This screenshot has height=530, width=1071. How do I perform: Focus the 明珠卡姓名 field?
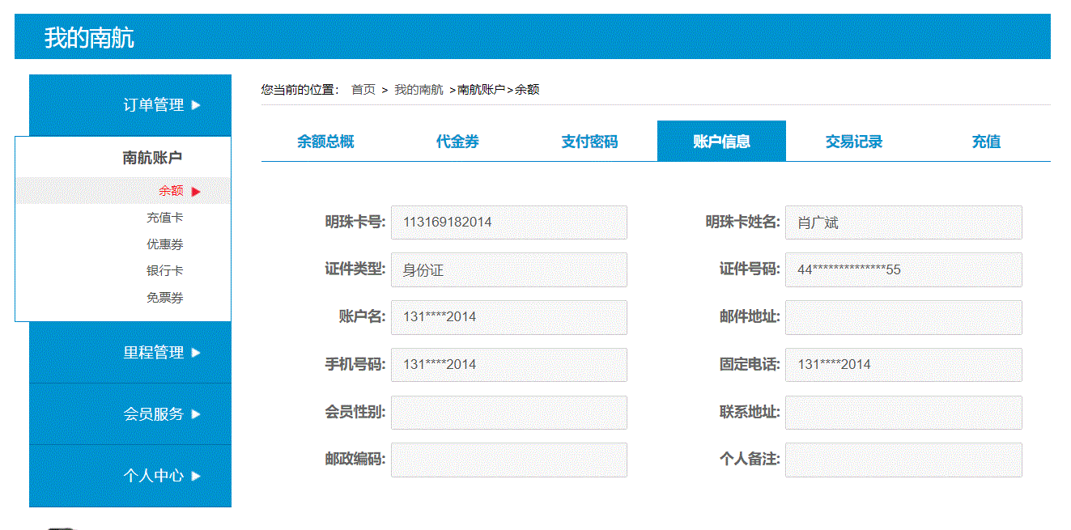(903, 223)
